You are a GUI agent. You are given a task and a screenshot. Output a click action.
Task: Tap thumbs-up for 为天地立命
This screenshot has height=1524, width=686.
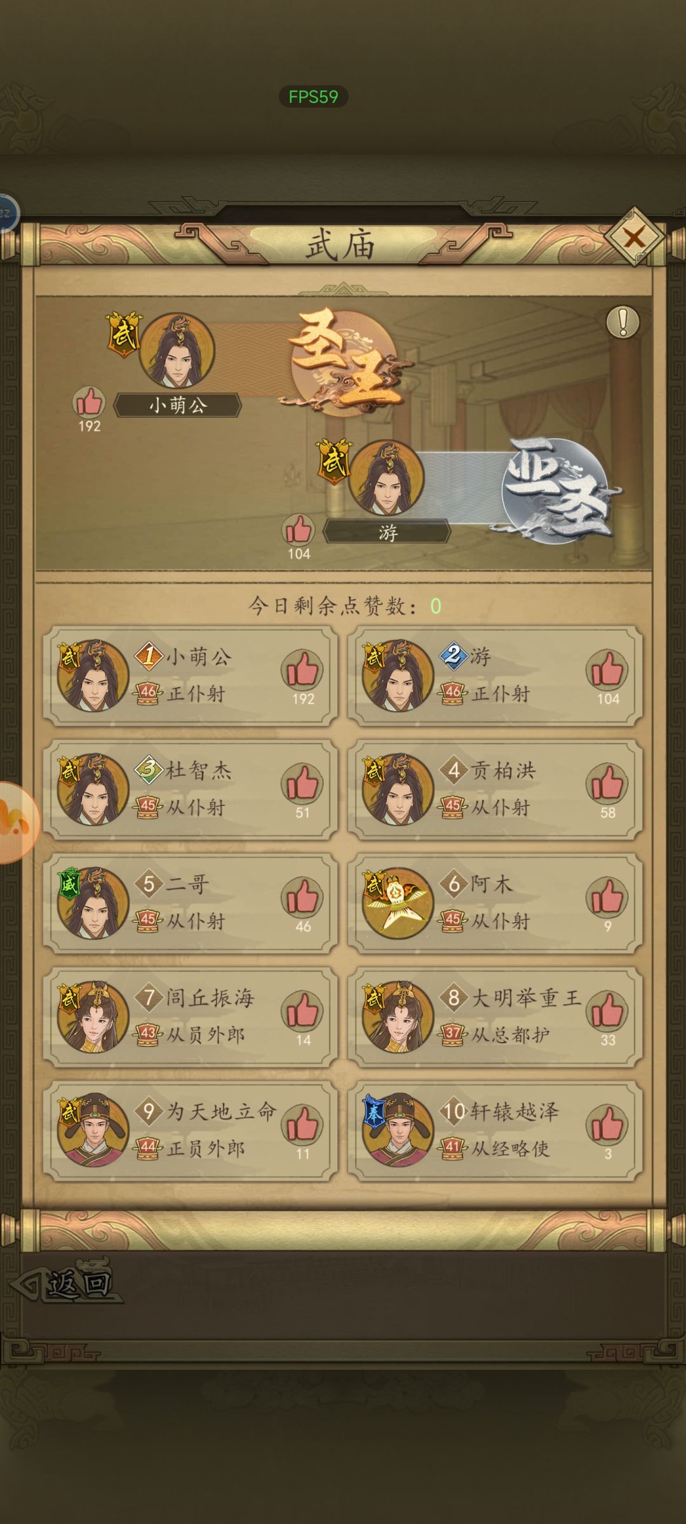point(302,1125)
